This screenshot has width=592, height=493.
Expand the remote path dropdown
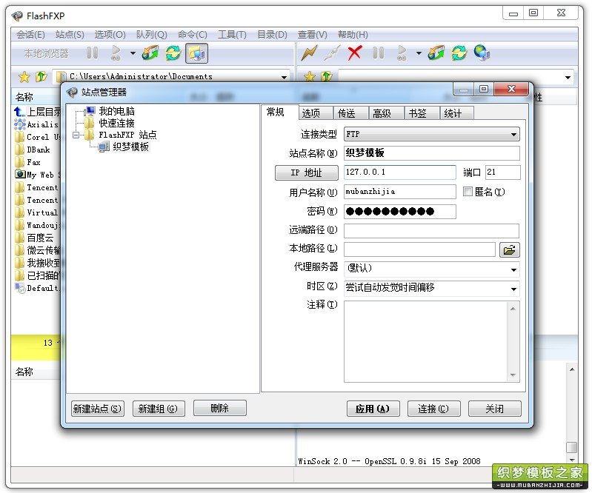pyautogui.click(x=568, y=77)
